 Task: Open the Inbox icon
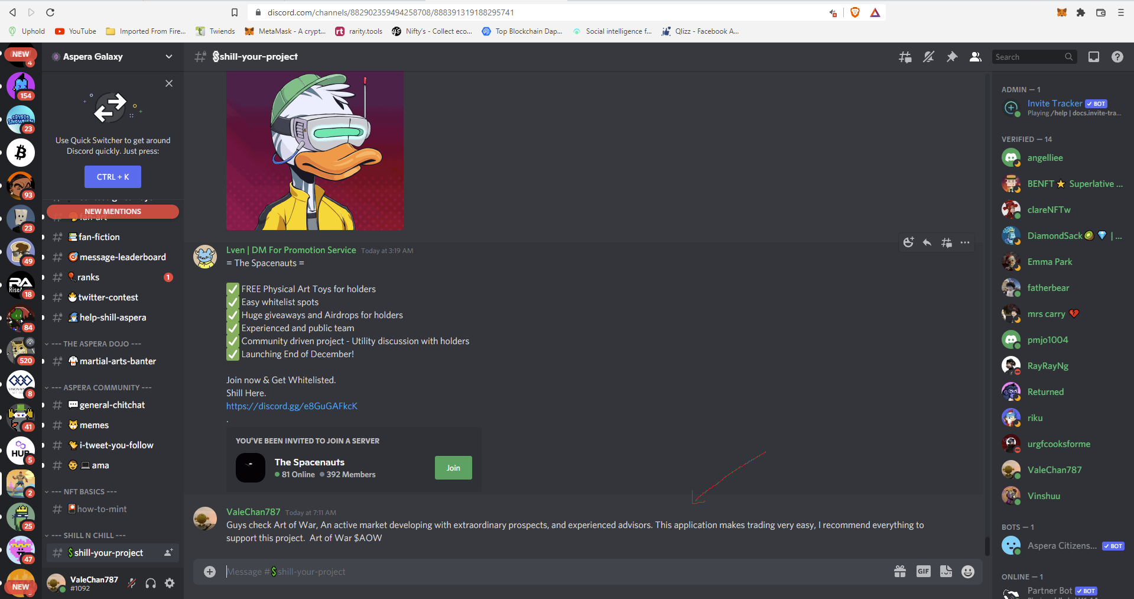(1094, 57)
